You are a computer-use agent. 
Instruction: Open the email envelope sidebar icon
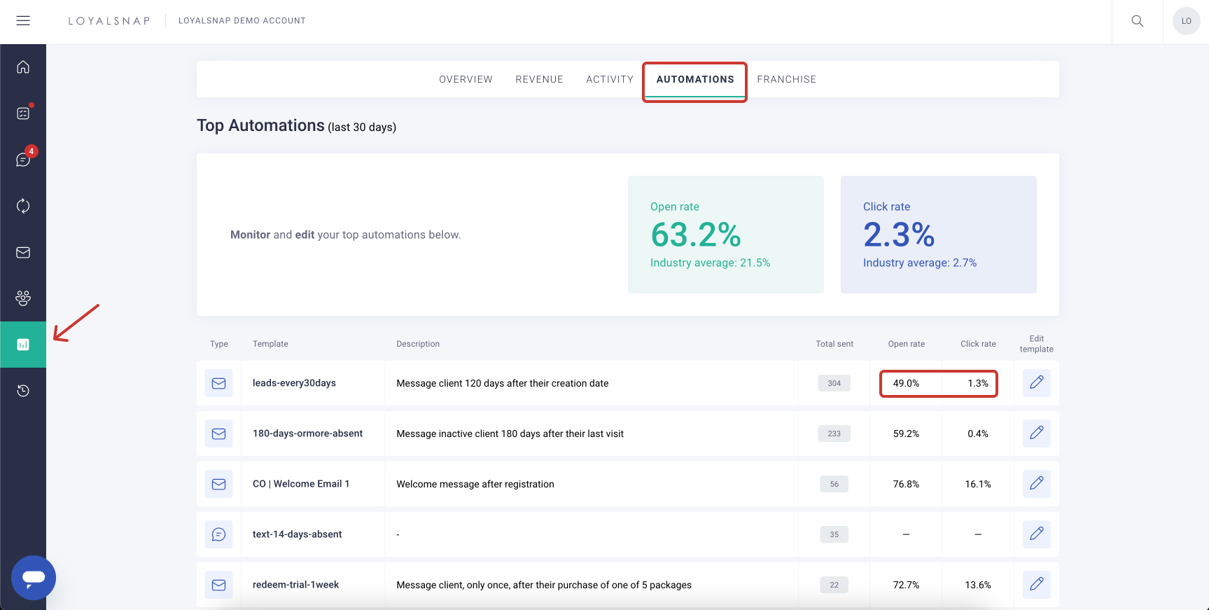(x=23, y=252)
